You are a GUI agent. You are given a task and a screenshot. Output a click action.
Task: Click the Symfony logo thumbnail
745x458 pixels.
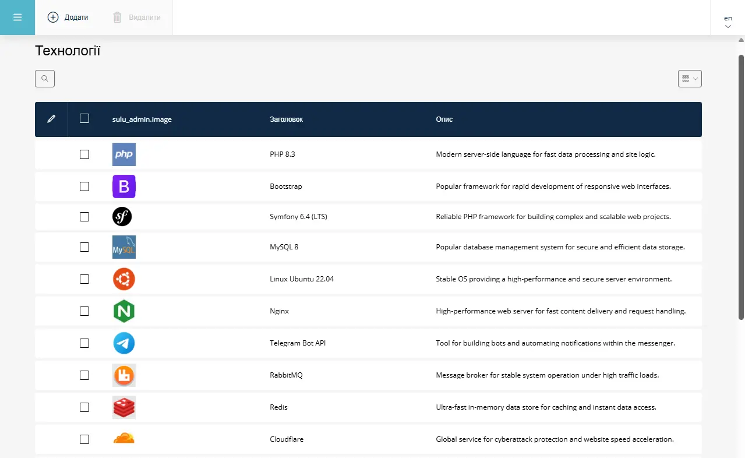point(122,217)
